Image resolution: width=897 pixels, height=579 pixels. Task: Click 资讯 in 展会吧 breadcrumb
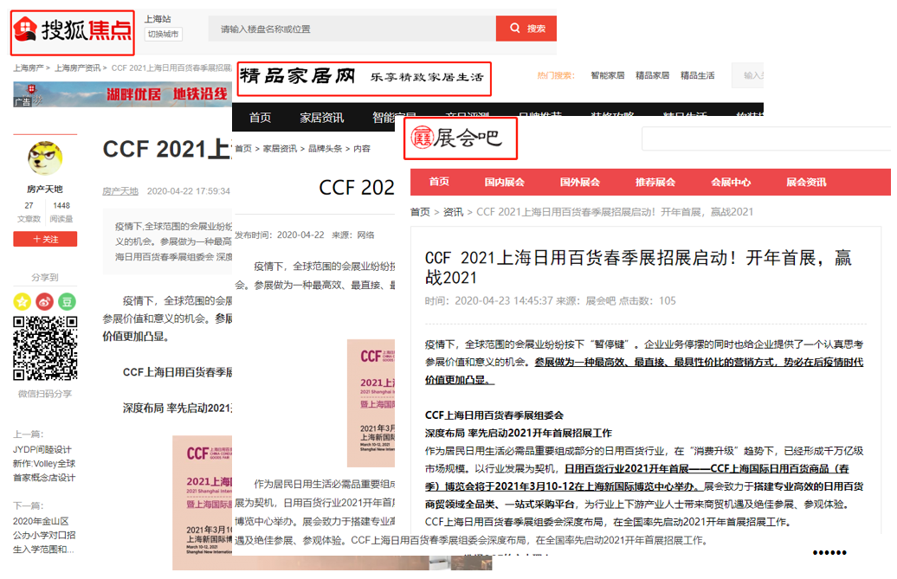pos(453,212)
